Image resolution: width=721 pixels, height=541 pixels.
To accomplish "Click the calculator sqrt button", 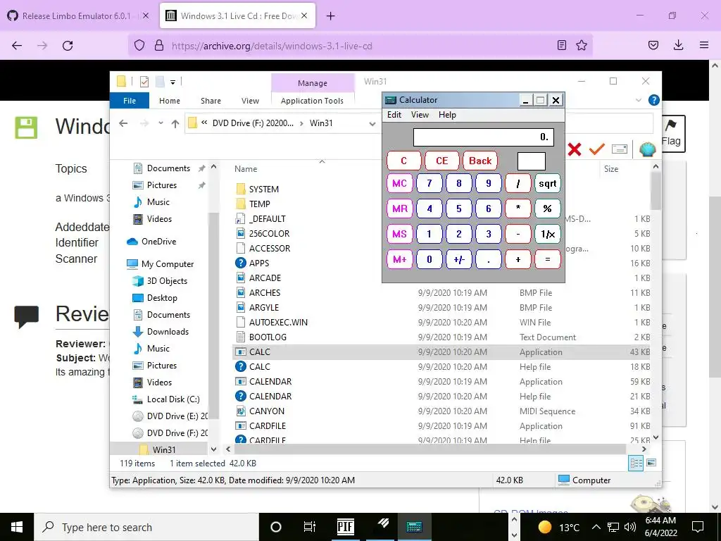I will 547,184.
